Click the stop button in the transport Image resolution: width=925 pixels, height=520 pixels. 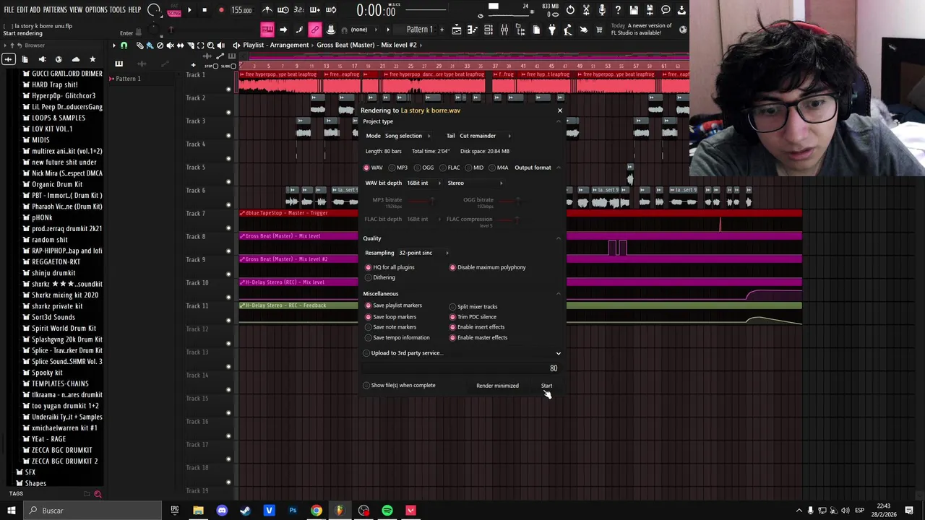205,10
